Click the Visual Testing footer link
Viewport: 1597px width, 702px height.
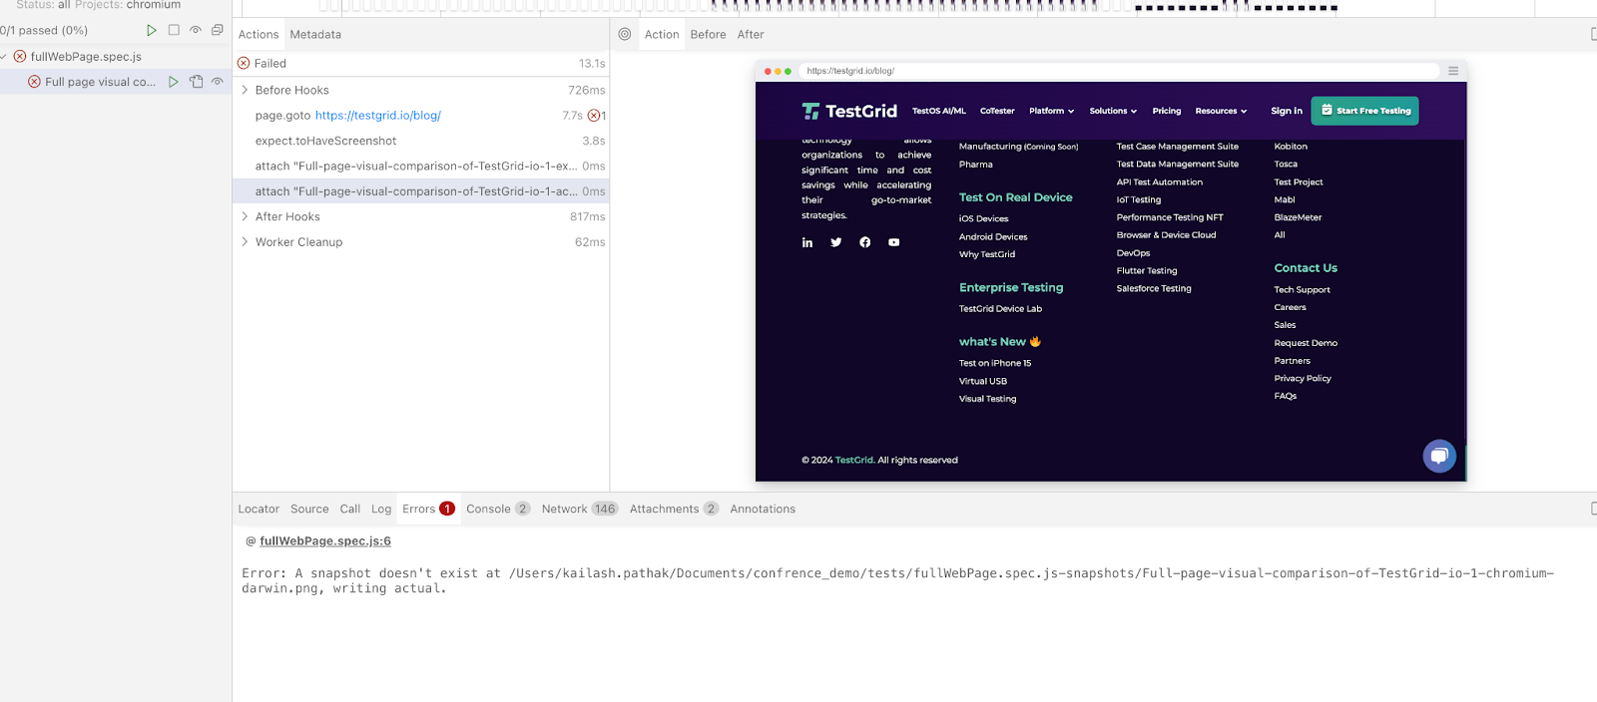pyautogui.click(x=988, y=399)
